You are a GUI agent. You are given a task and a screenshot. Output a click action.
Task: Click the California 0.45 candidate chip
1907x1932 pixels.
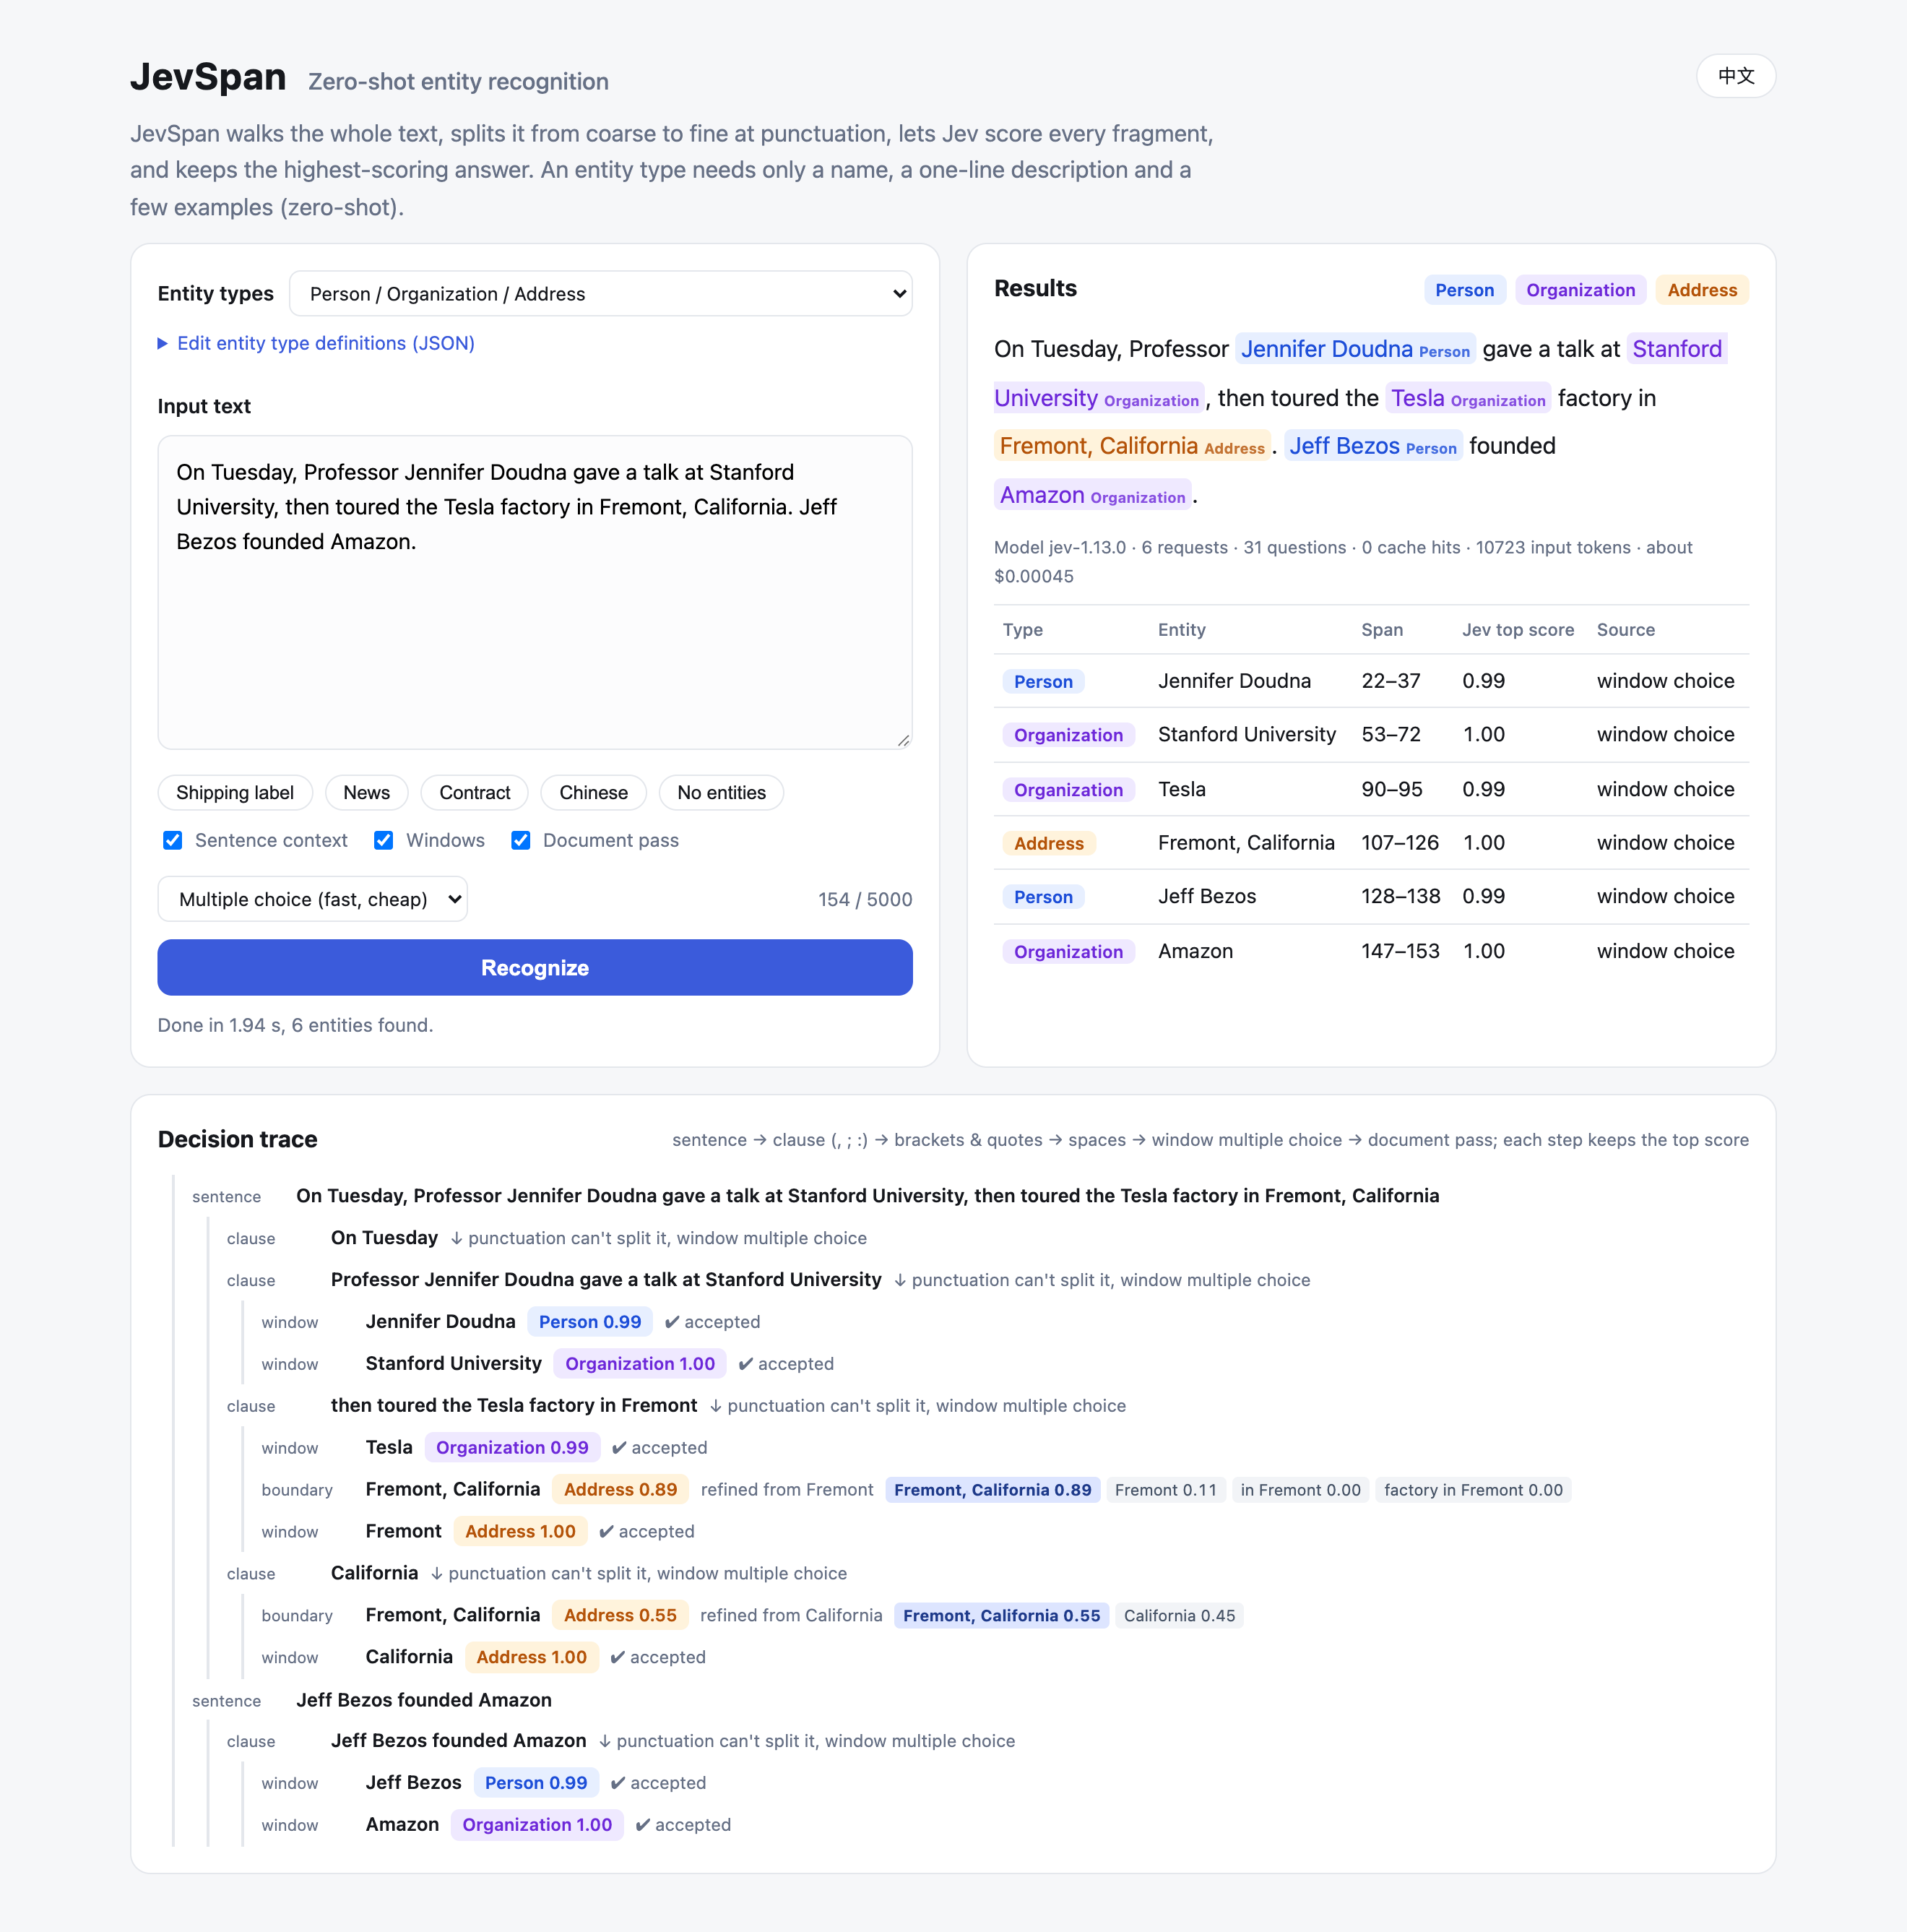pyautogui.click(x=1179, y=1615)
